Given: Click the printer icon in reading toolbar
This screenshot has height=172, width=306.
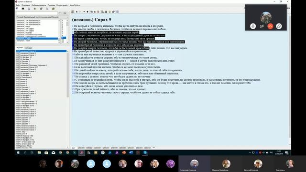Looking at the screenshot, I should click(x=106, y=11).
